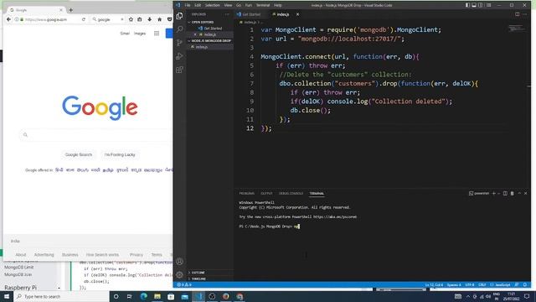Open the launch profile dropdown next to plus
The height and width of the screenshot is (302, 536).
click(499, 194)
